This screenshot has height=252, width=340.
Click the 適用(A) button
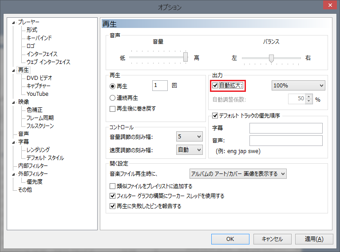coord(314,239)
